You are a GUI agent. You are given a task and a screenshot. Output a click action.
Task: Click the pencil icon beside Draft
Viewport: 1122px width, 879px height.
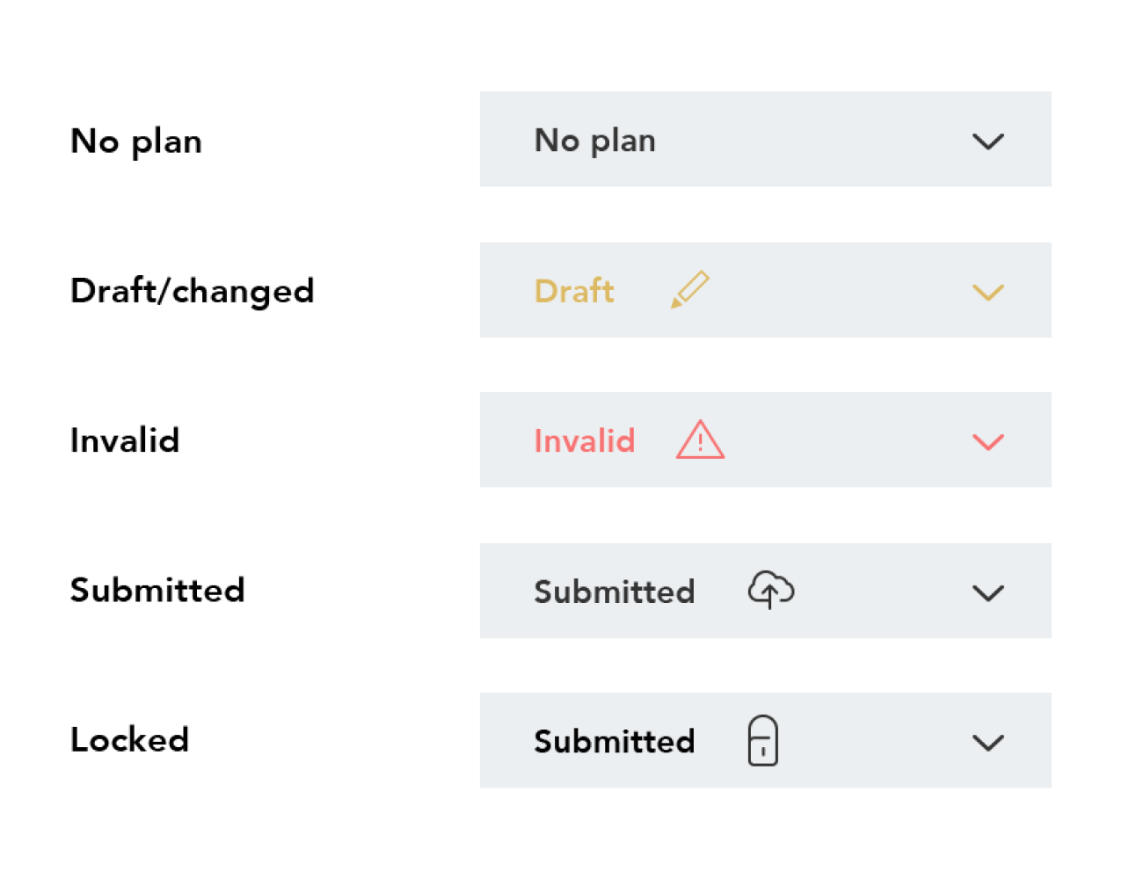tap(690, 289)
